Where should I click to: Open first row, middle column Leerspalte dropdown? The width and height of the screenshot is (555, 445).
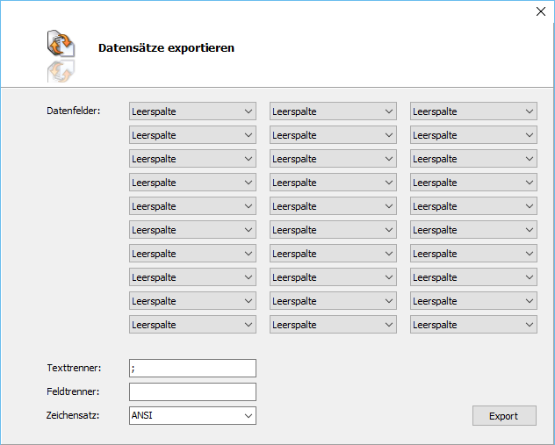pyautogui.click(x=333, y=111)
